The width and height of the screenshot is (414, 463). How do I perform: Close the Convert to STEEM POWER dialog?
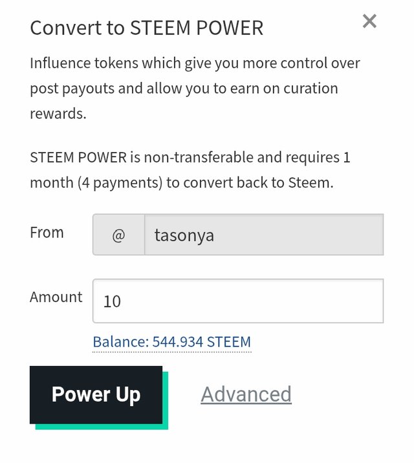click(369, 21)
